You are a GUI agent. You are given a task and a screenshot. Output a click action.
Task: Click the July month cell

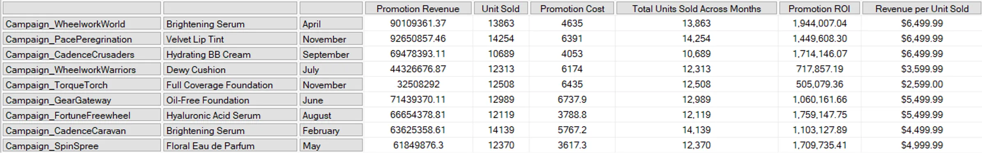(x=331, y=70)
